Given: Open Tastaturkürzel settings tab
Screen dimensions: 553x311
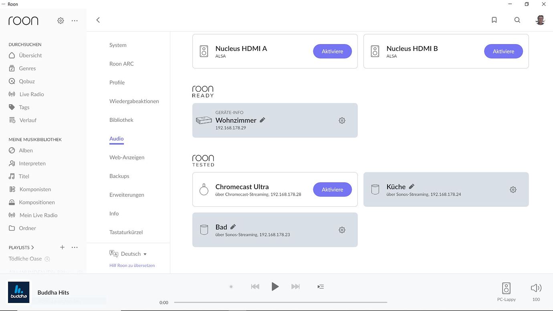Looking at the screenshot, I should 126,232.
